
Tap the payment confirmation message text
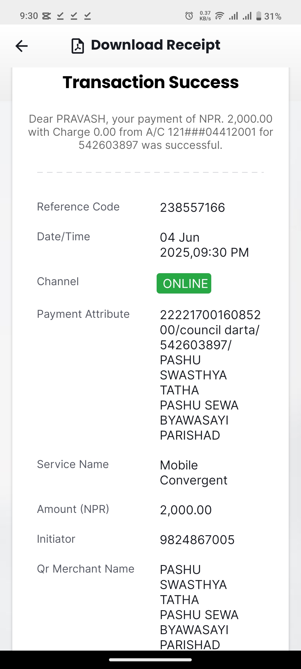point(151,132)
